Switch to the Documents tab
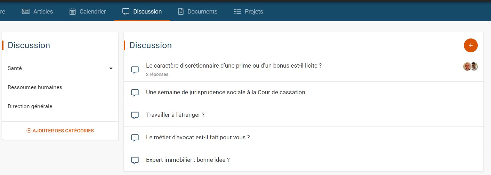This screenshot has width=491, height=175. (x=198, y=11)
